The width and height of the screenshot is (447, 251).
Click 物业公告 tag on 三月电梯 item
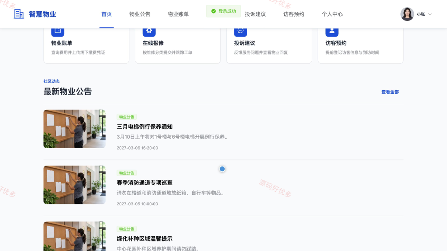click(127, 117)
